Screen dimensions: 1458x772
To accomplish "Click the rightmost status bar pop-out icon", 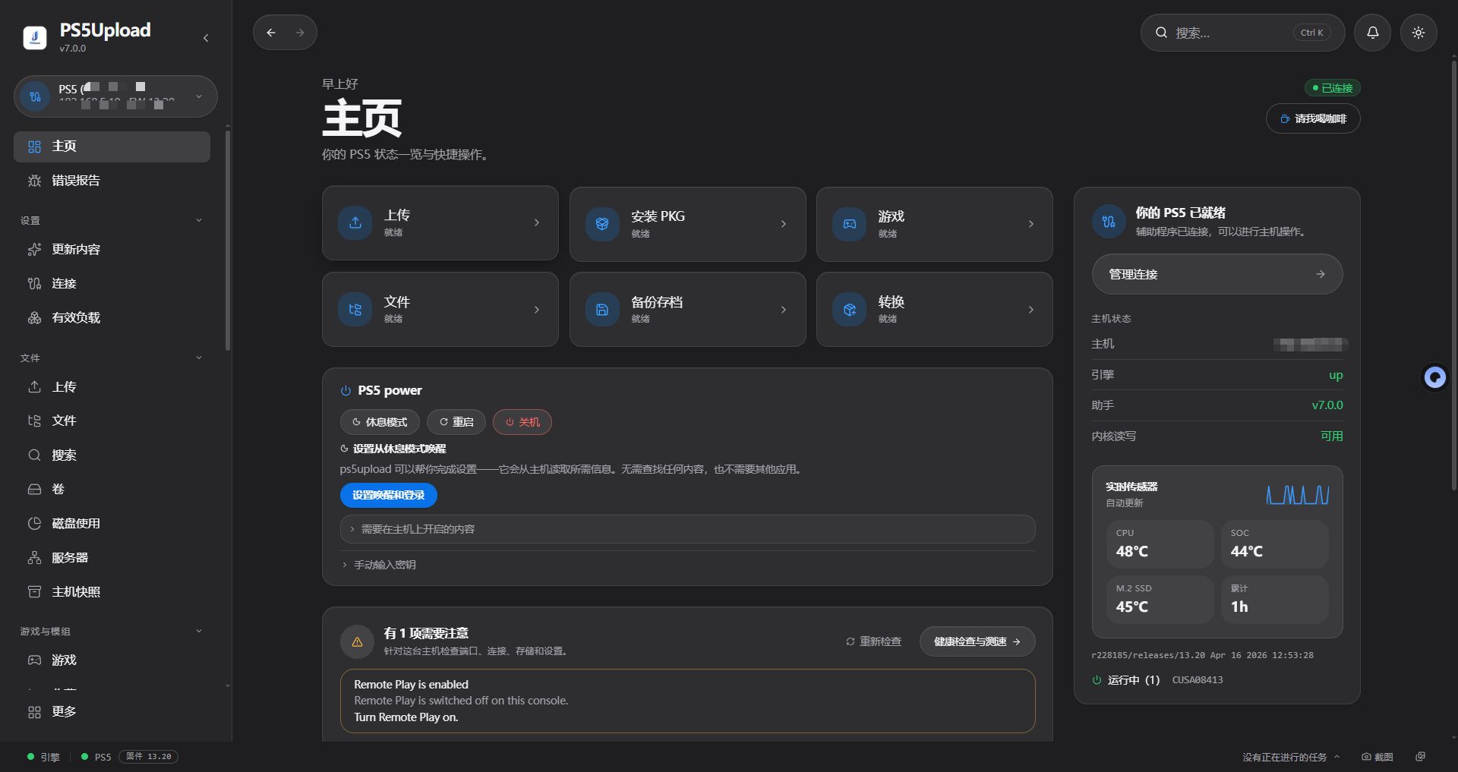I will (x=1420, y=757).
